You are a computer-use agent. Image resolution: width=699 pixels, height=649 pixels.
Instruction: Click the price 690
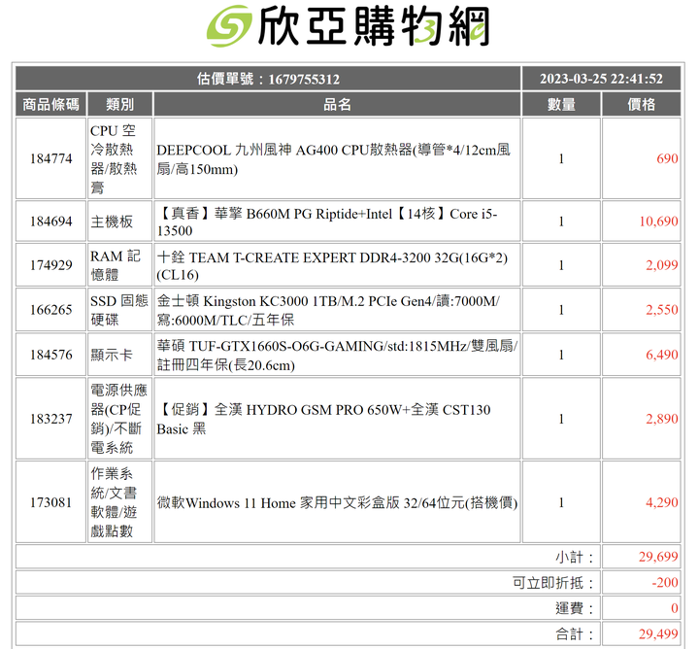point(667,158)
